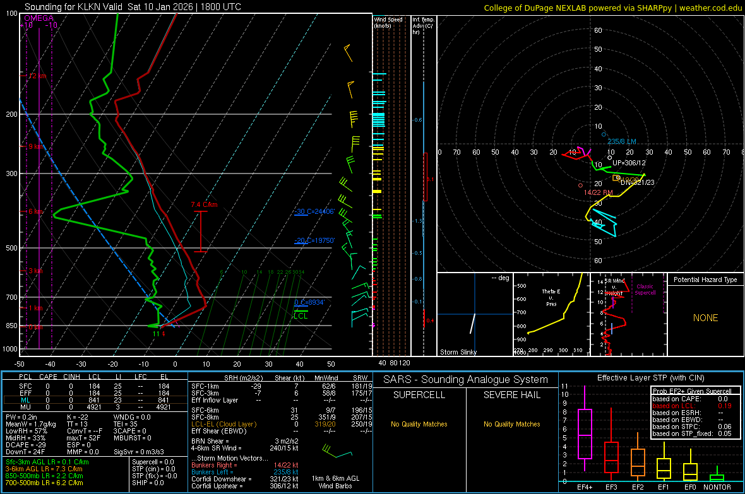Click the '-20 C=19750'' level label

(314, 240)
